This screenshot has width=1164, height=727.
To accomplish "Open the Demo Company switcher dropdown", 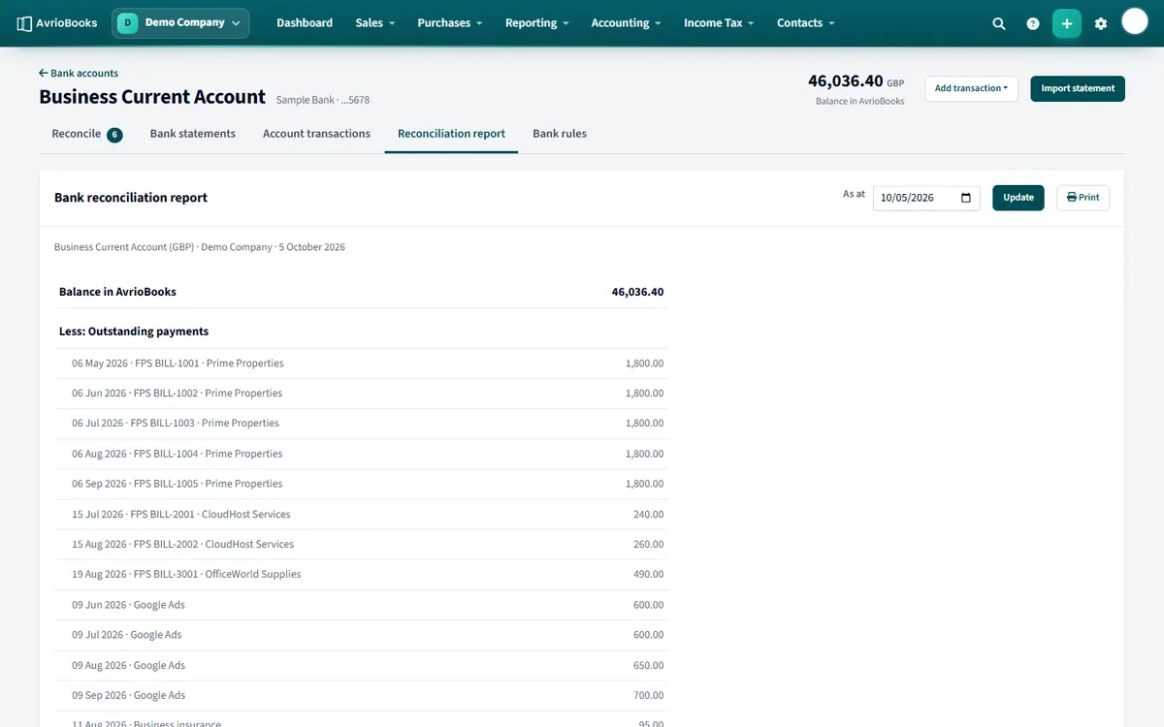I will [180, 23].
